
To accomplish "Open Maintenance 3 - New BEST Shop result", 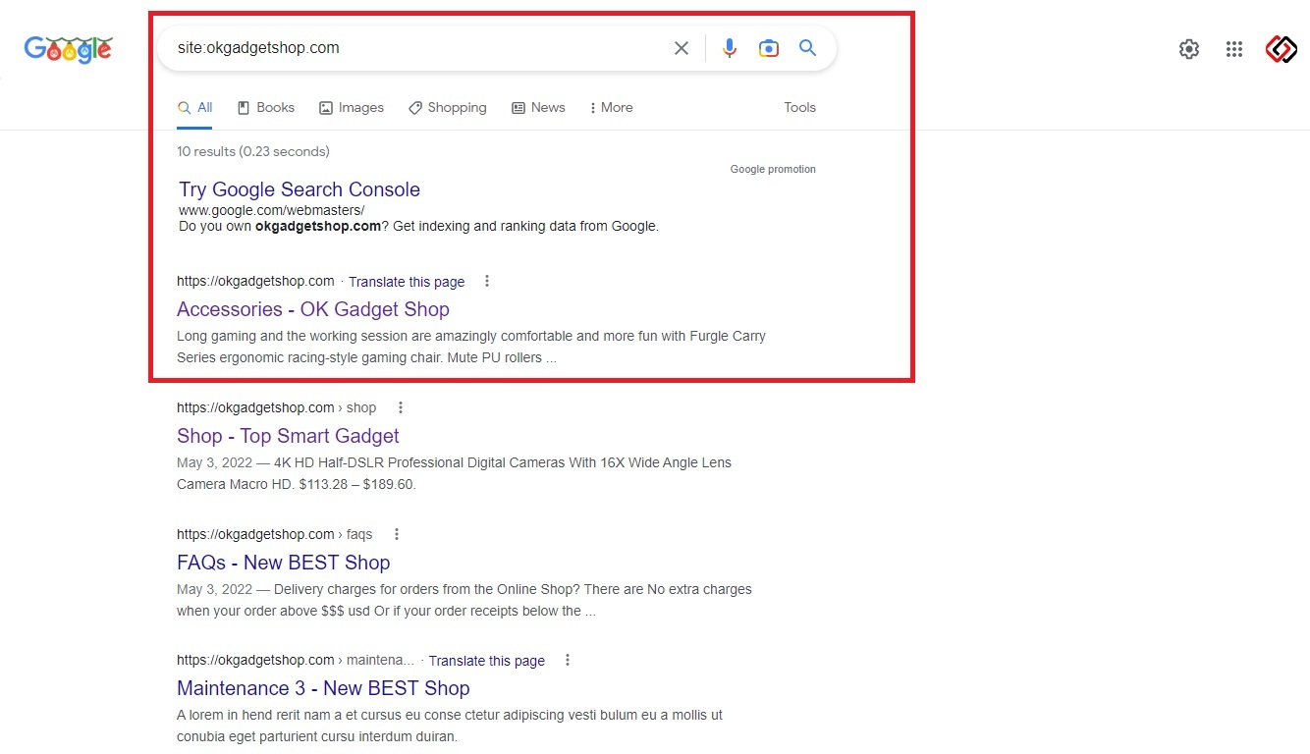I will click(323, 688).
